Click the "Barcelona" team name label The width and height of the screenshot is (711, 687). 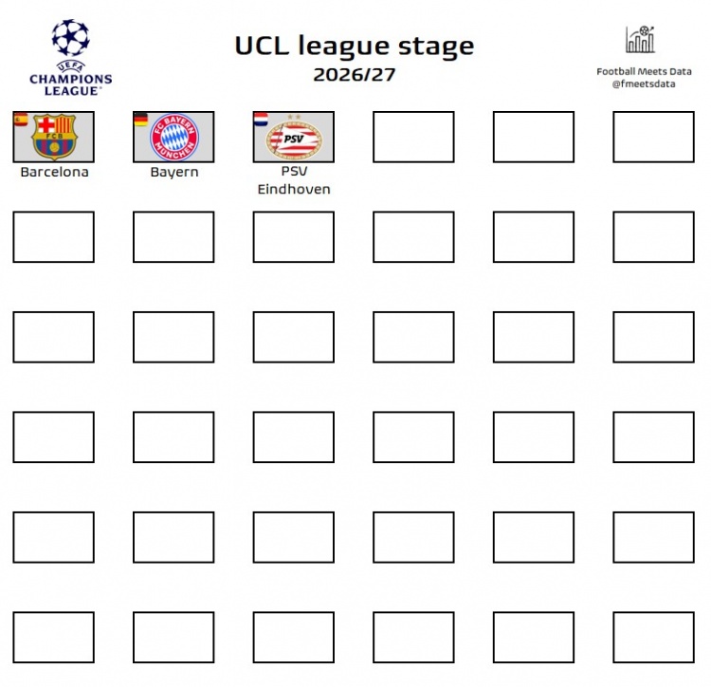tap(54, 173)
